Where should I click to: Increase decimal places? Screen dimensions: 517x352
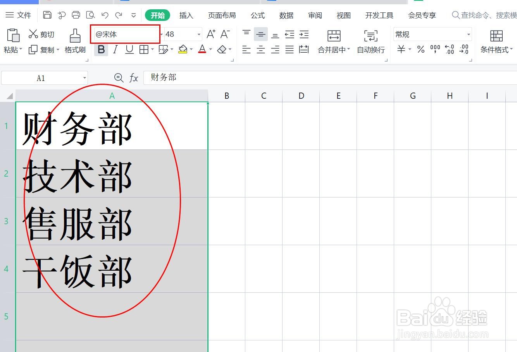450,49
